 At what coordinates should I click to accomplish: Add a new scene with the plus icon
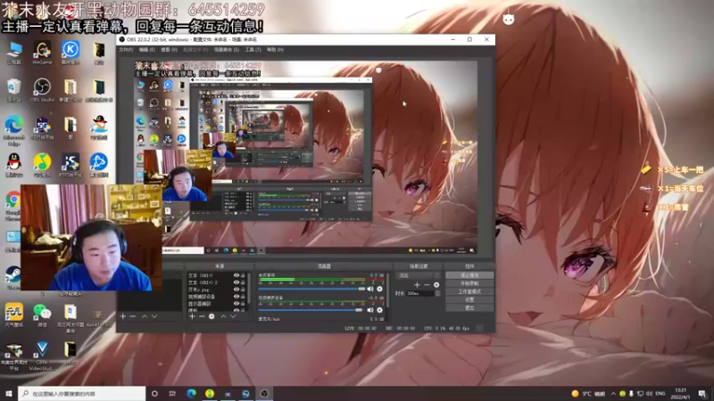point(123,316)
